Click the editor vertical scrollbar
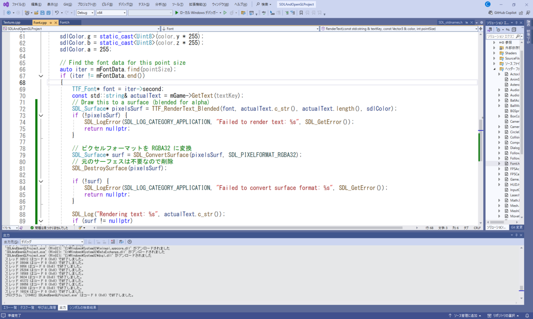This screenshot has height=319, width=533. coord(481,128)
